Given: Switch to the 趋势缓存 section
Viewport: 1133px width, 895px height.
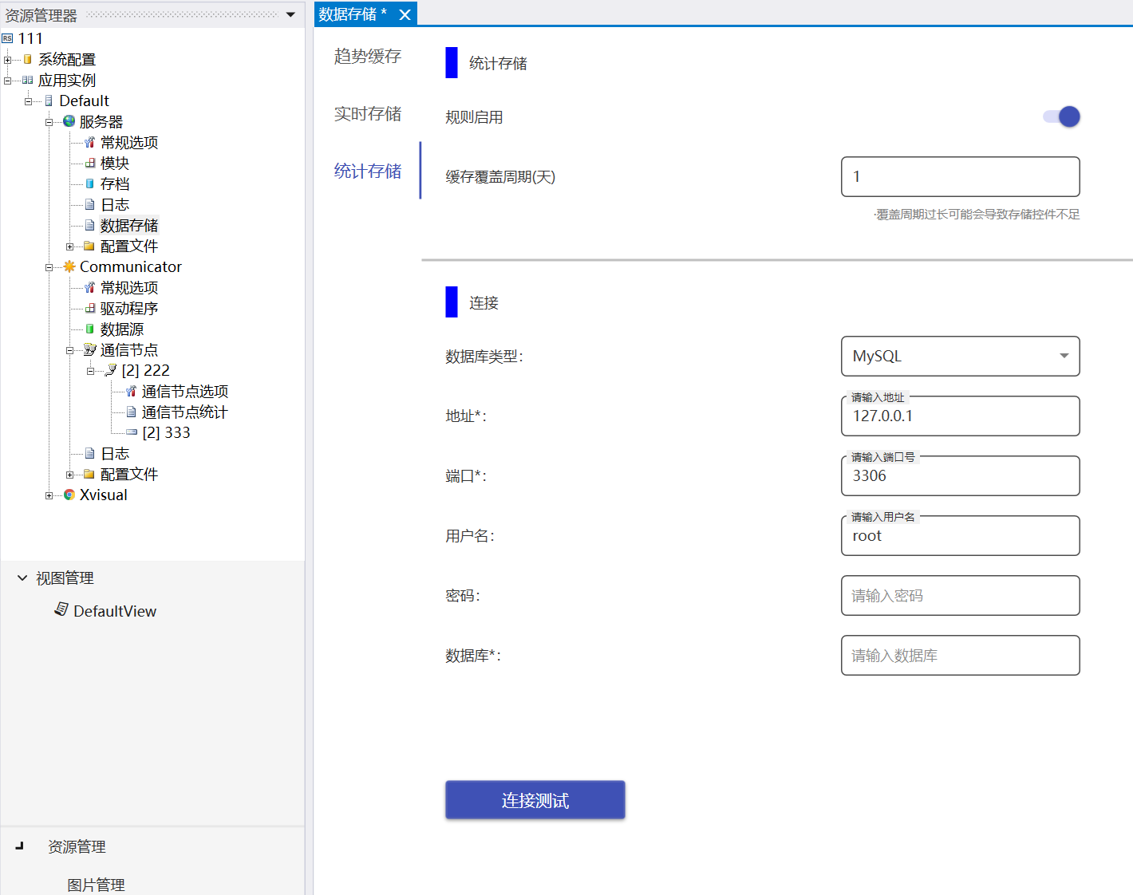Looking at the screenshot, I should [368, 56].
